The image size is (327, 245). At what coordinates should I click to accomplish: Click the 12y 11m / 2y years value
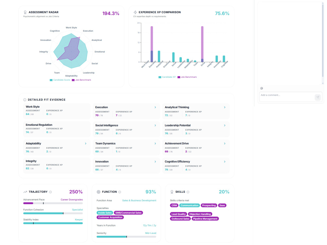click(149, 226)
